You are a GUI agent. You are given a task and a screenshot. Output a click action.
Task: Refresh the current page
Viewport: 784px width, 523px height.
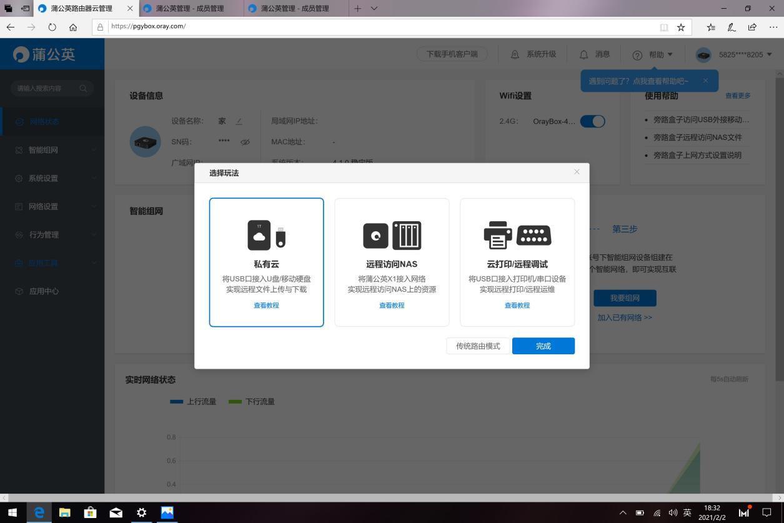point(52,27)
